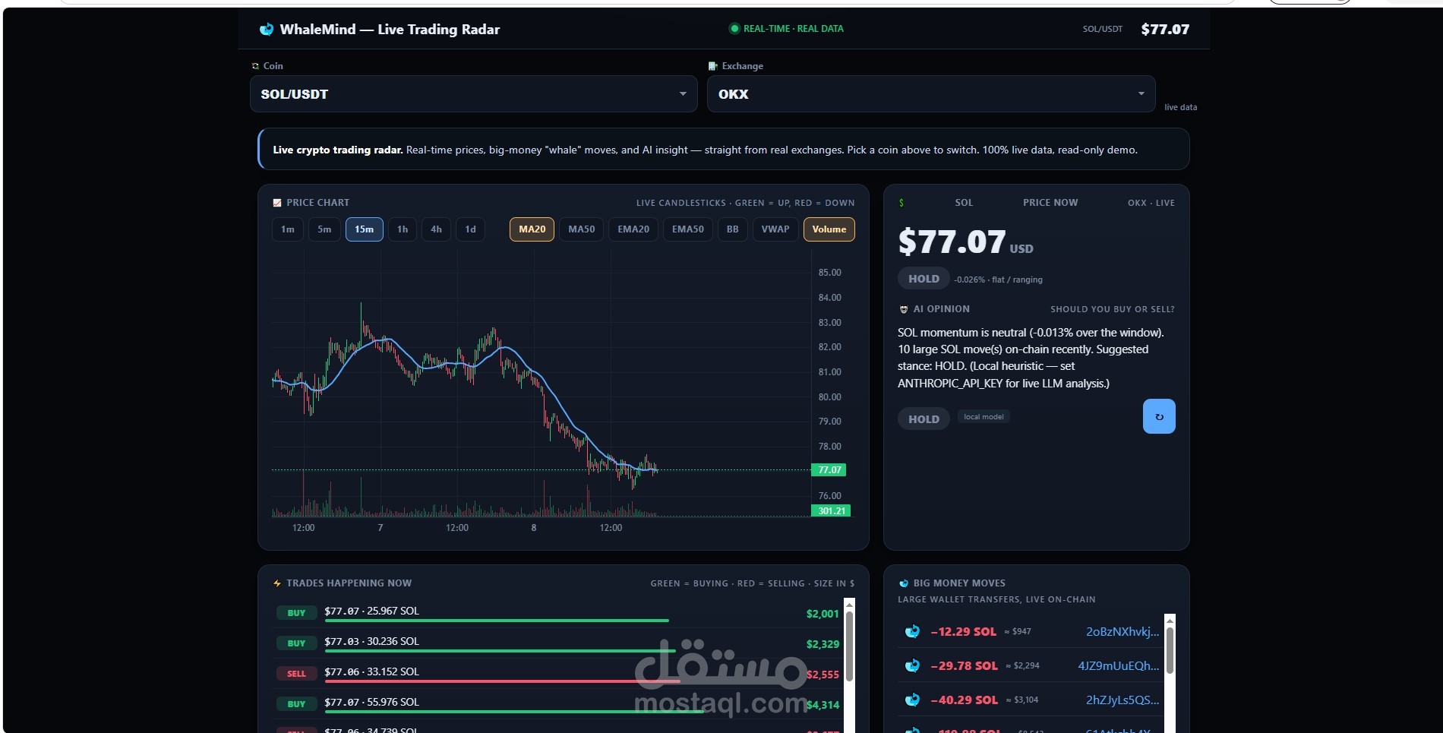Open wallet address 4JZ9mUuEQh...
1443x733 pixels.
(1119, 666)
